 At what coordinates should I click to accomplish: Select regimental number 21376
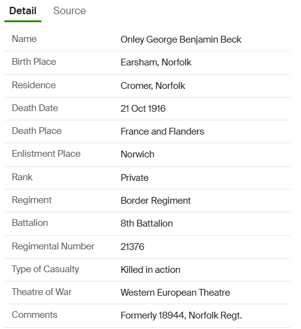[132, 246]
